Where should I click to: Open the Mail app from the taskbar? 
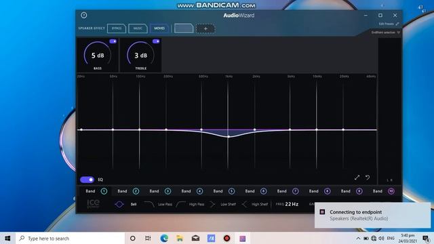point(195,238)
